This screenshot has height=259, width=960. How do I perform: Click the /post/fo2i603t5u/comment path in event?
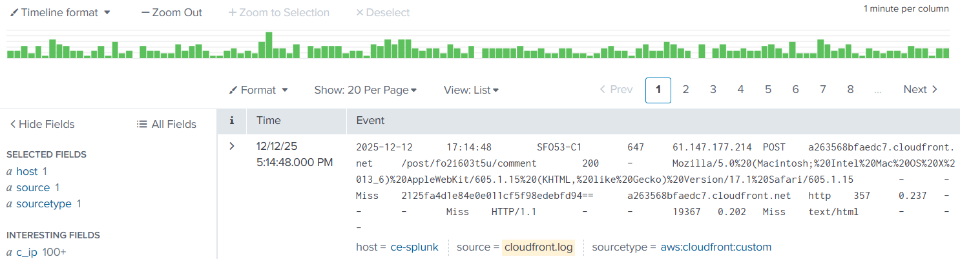coord(469,163)
